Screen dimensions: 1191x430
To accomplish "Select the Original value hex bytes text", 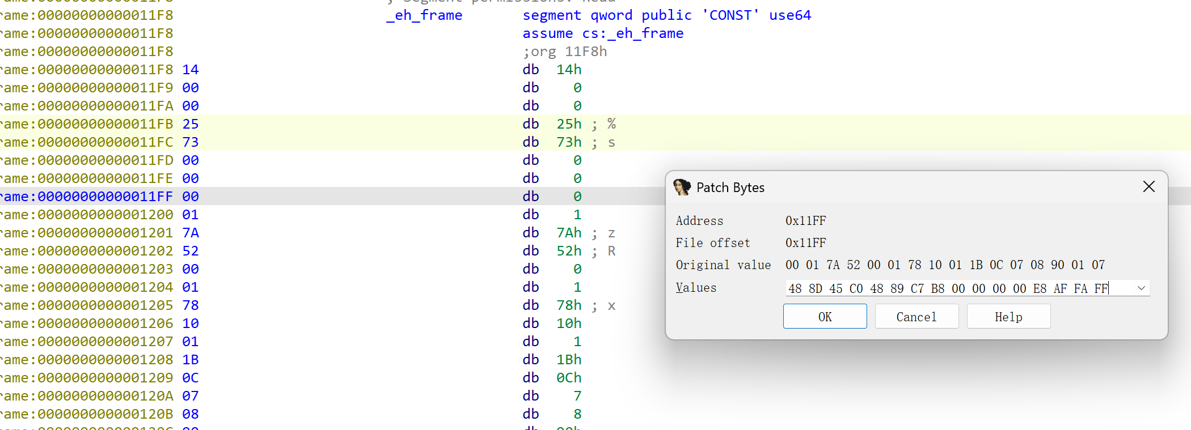I will coord(944,265).
